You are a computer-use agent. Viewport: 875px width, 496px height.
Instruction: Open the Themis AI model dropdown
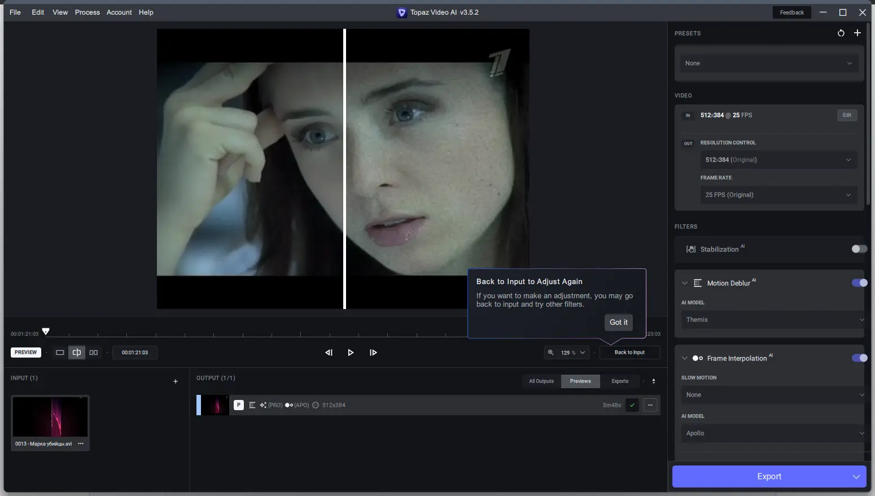[772, 319]
